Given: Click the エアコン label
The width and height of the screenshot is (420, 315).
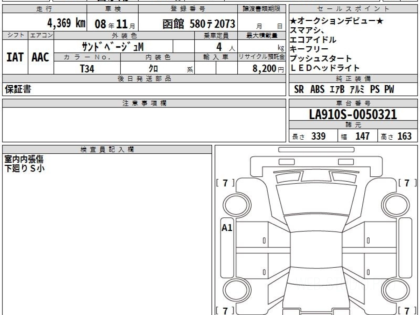Looking at the screenshot, I should point(41,35).
